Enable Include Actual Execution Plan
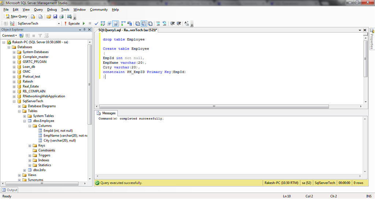Image resolution: width=375 pixels, height=199 pixels. point(123,23)
